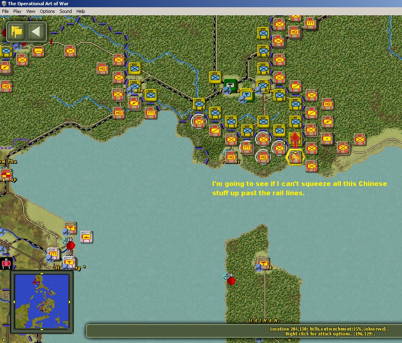This screenshot has height=343, width=402.
Task: Select the HQ 1-2 beside top 1-3 armor
Action: [295, 32]
